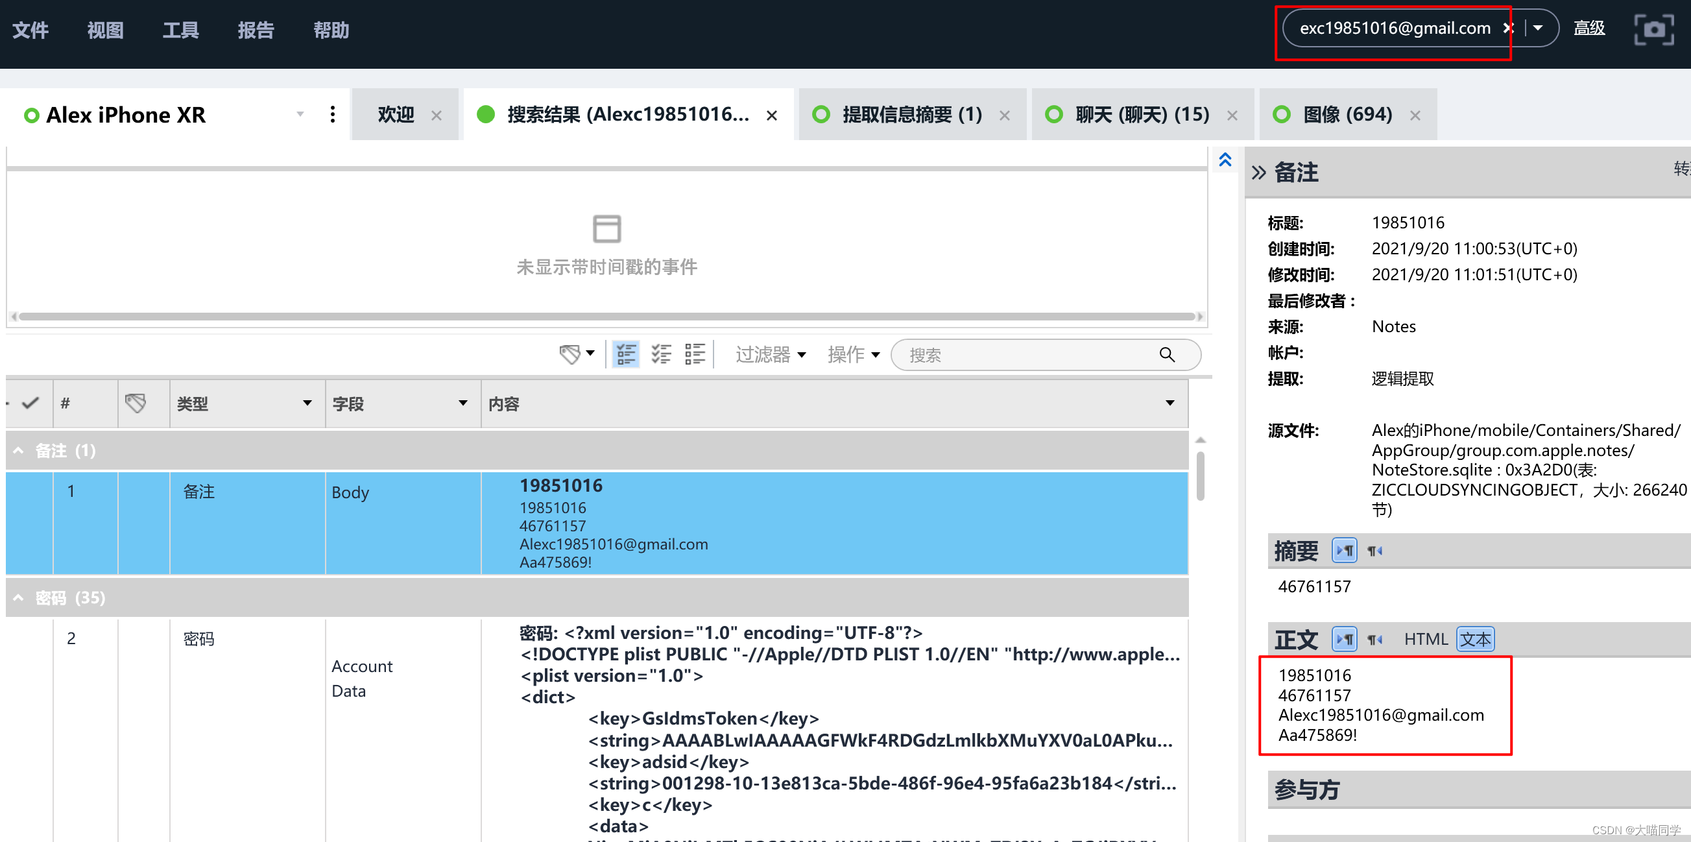This screenshot has height=842, width=1691.
Task: Click the screenshot camera icon
Action: [1653, 29]
